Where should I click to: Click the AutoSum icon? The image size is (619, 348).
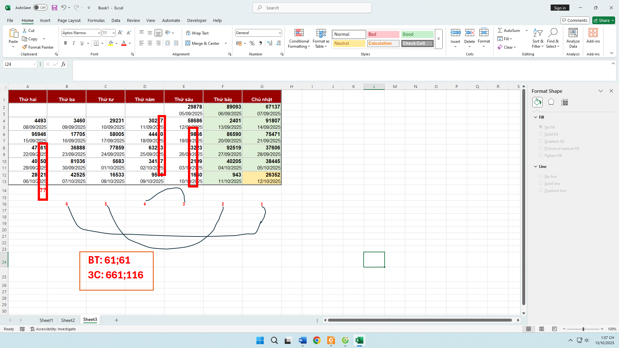(x=500, y=30)
